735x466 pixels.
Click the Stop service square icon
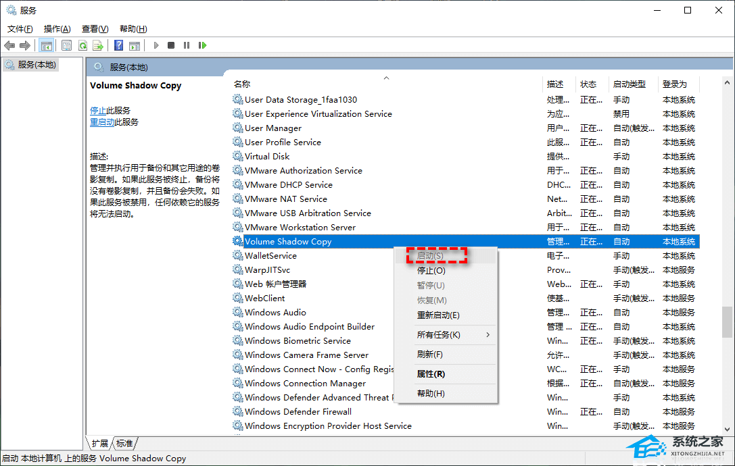(171, 45)
